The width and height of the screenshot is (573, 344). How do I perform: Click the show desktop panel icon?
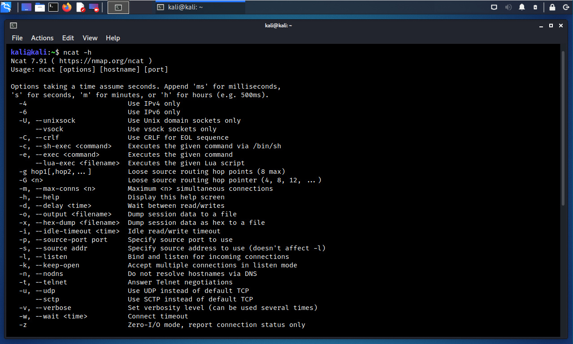26,7
